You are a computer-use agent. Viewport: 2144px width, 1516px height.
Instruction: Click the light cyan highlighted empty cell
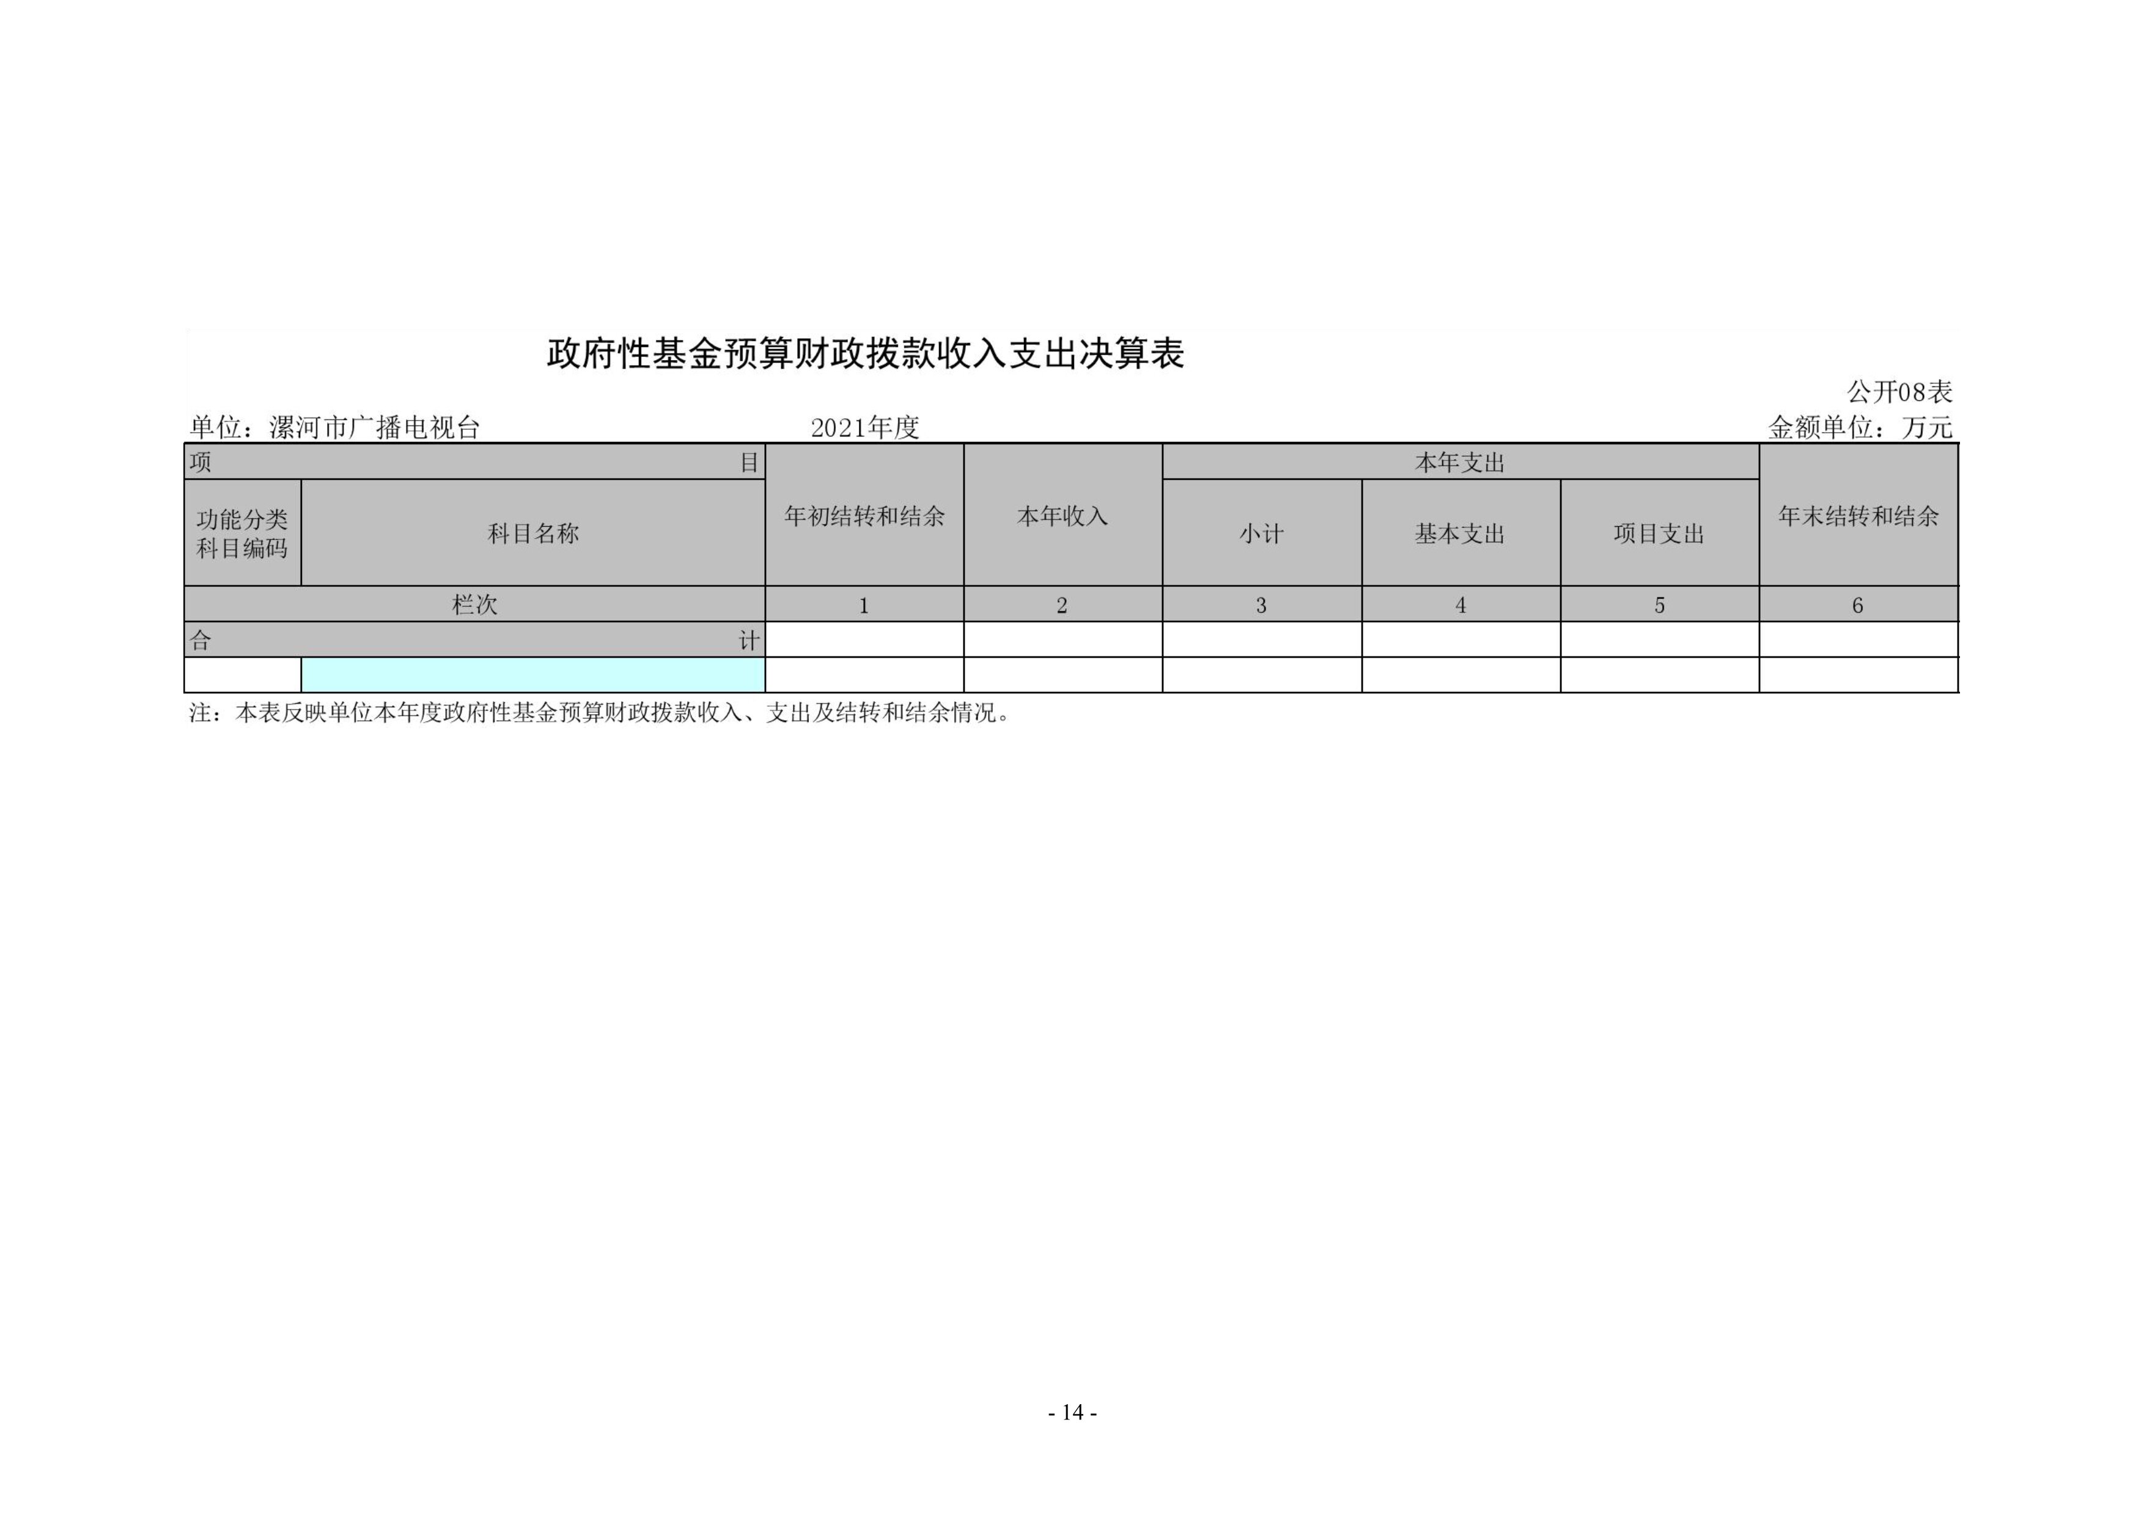pos(532,675)
